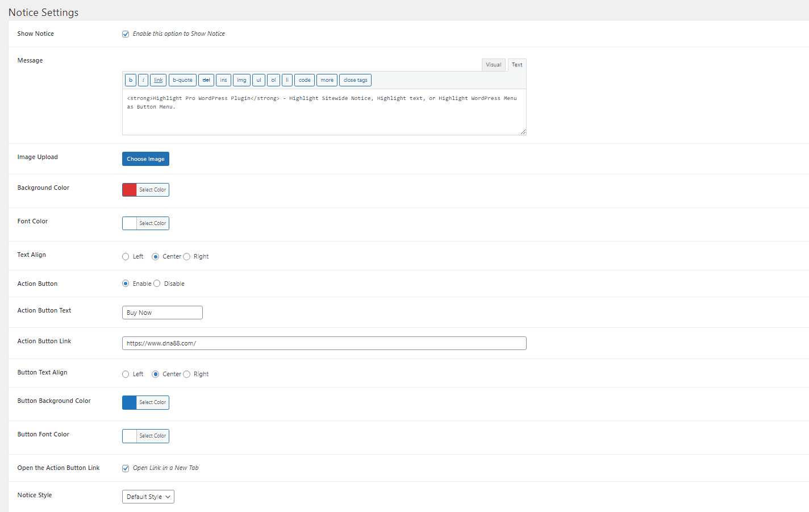
Task: Insert an image with the img quicktag
Action: [x=241, y=80]
